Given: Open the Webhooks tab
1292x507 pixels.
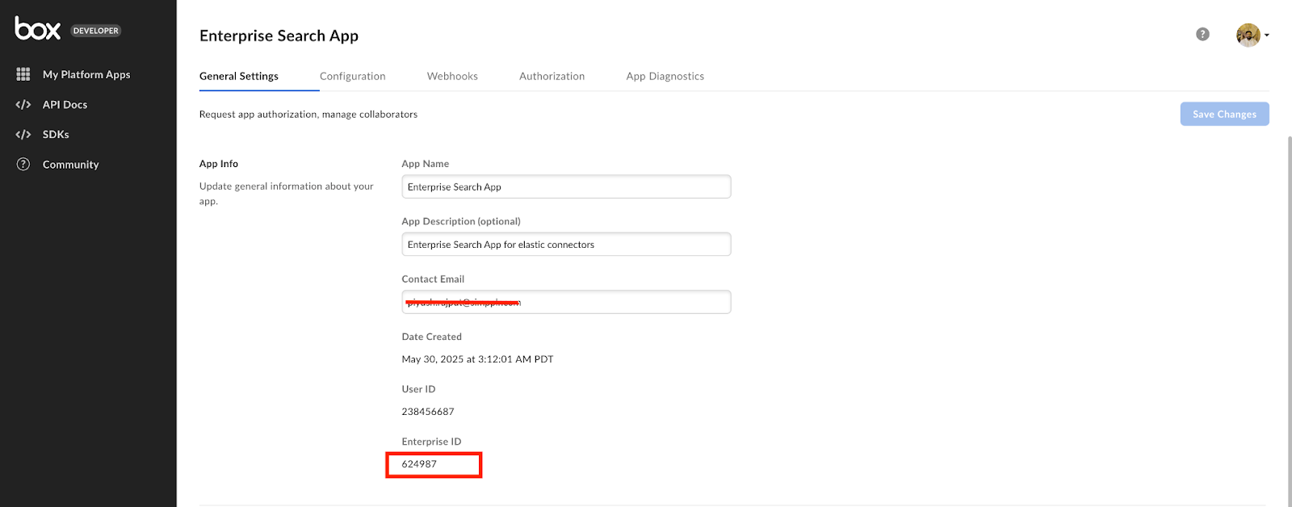Looking at the screenshot, I should 452,76.
